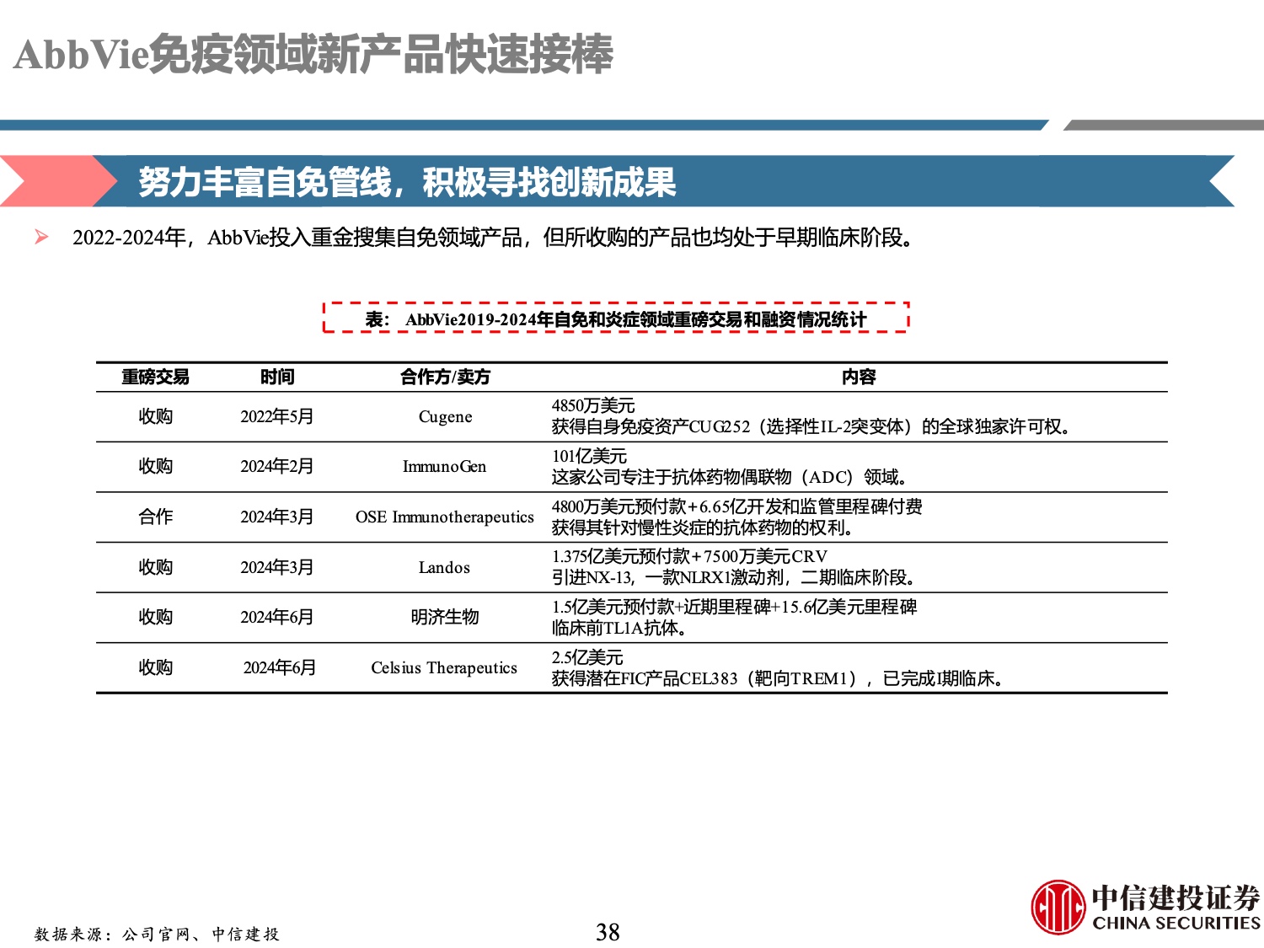Screen dimensions: 1264x948
Task: Click the red dashed table caption box
Action: [616, 319]
